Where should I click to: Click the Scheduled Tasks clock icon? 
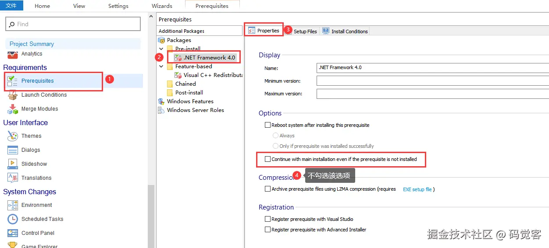point(13,219)
